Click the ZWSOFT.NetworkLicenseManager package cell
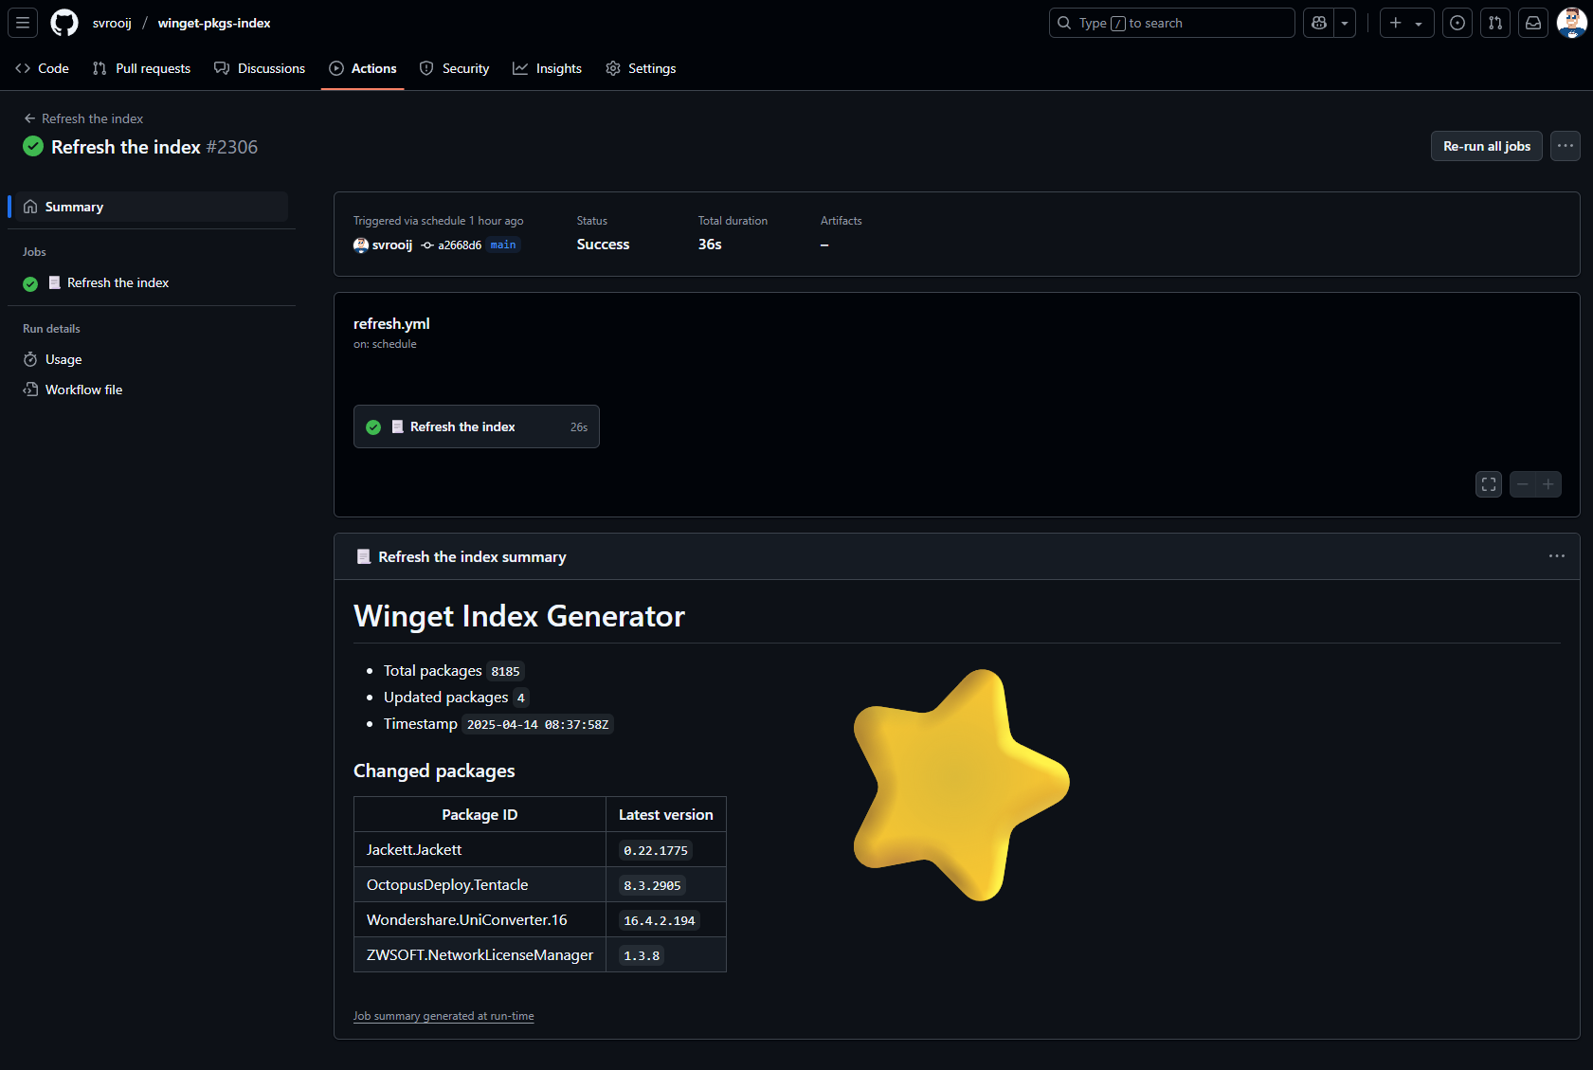 click(x=480, y=955)
